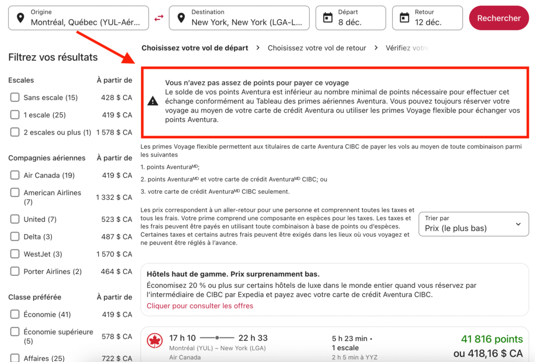Go to Choisissez votre vol de retour step
This screenshot has height=362, width=535.
pyautogui.click(x=317, y=48)
